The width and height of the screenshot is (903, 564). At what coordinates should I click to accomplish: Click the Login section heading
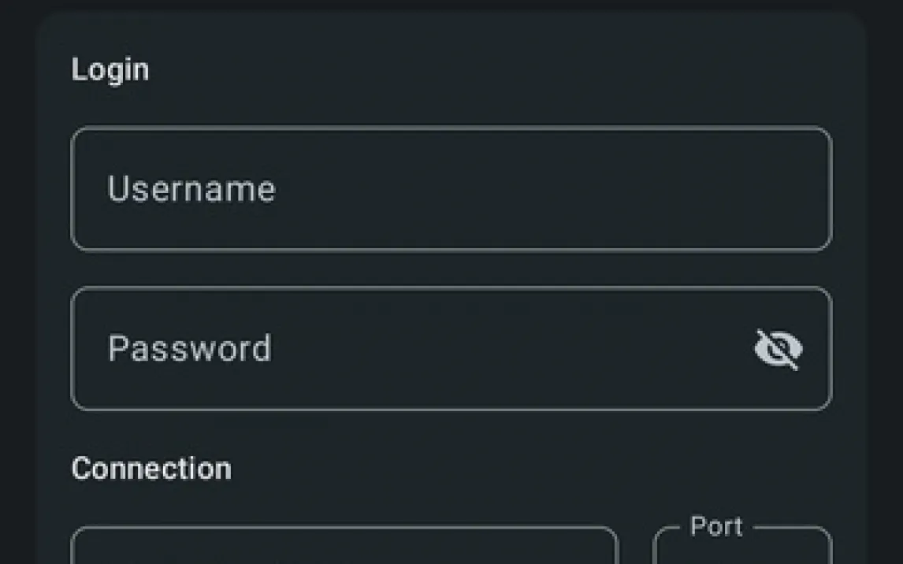click(110, 69)
